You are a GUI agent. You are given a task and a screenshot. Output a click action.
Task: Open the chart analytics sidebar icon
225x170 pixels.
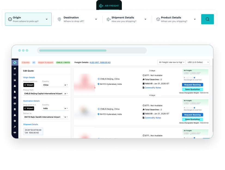15,74
